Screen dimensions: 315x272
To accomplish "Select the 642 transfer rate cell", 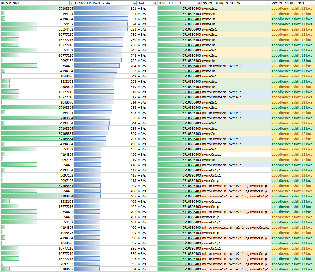I will coord(105,76).
